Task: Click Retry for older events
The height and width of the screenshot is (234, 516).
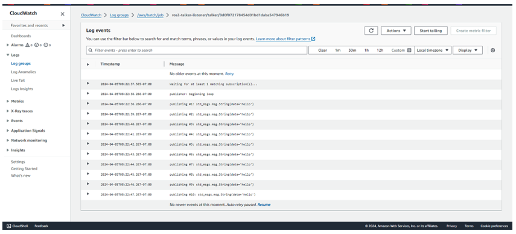Action: coord(229,74)
